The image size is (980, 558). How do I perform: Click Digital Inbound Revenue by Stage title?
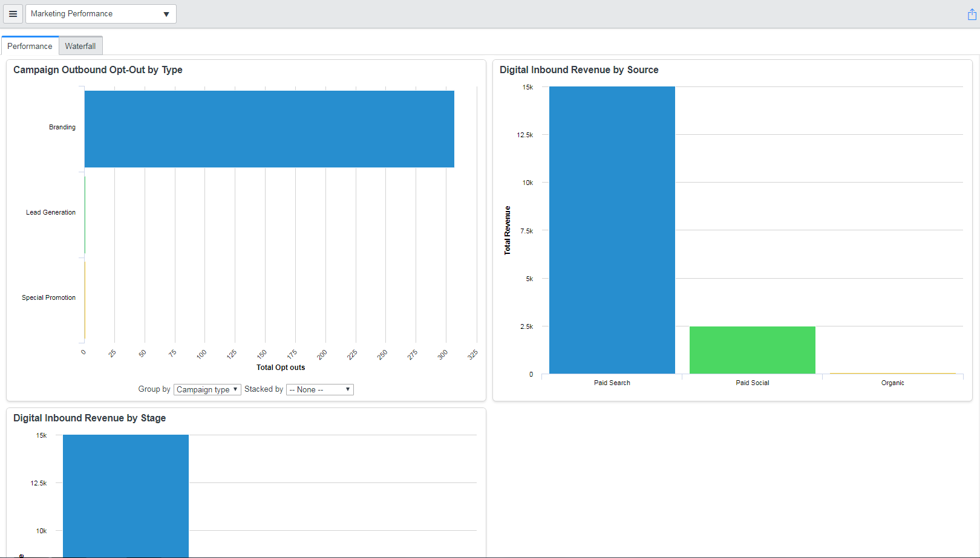pyautogui.click(x=90, y=418)
